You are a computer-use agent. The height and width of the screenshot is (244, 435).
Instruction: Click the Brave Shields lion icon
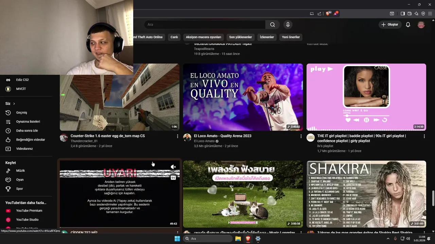pos(328,14)
